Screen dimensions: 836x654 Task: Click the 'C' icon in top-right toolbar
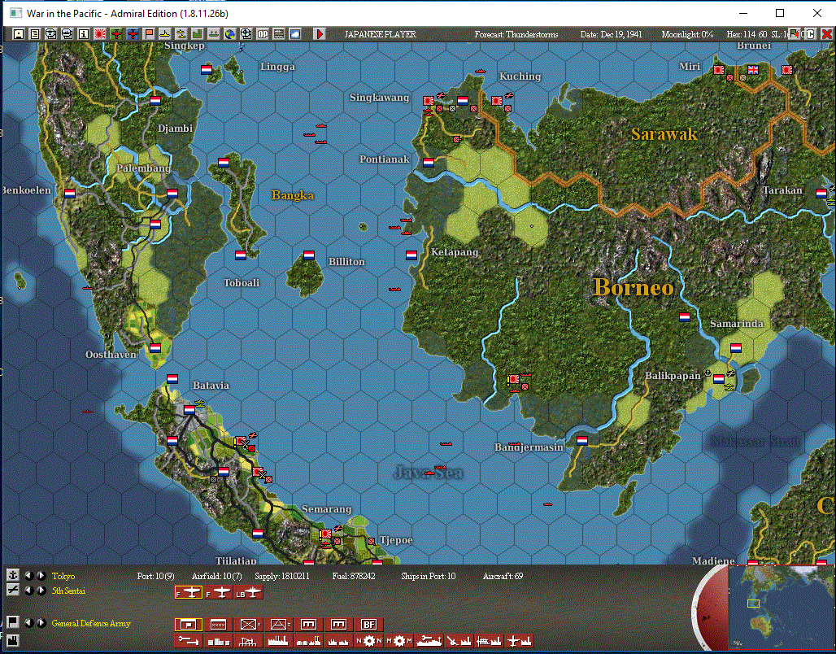coord(811,34)
